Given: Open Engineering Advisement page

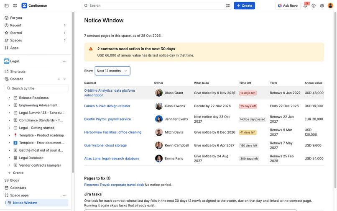Looking at the screenshot, I should (38, 105).
